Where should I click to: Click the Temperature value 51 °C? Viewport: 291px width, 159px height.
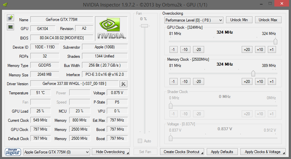coord(40,93)
